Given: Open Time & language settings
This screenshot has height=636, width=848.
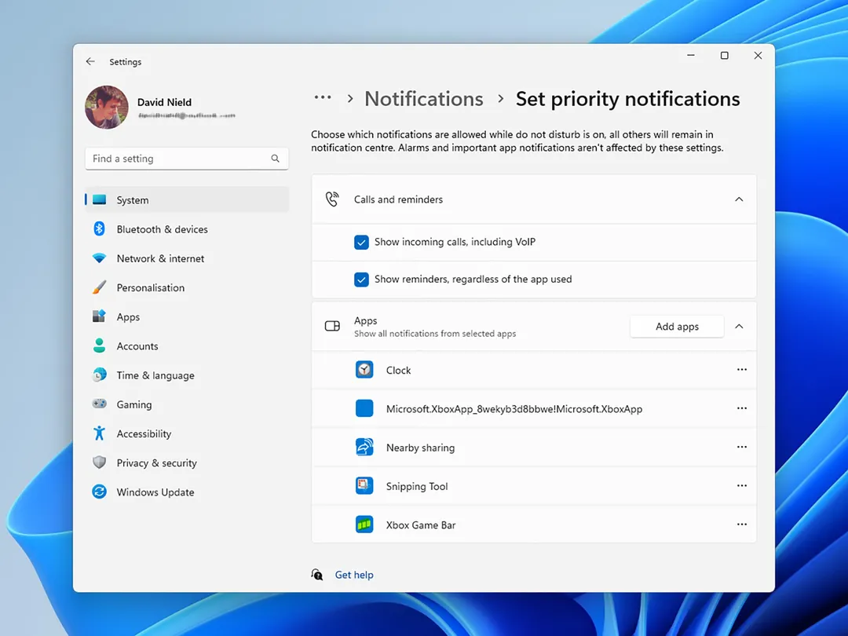Looking at the screenshot, I should 187,375.
